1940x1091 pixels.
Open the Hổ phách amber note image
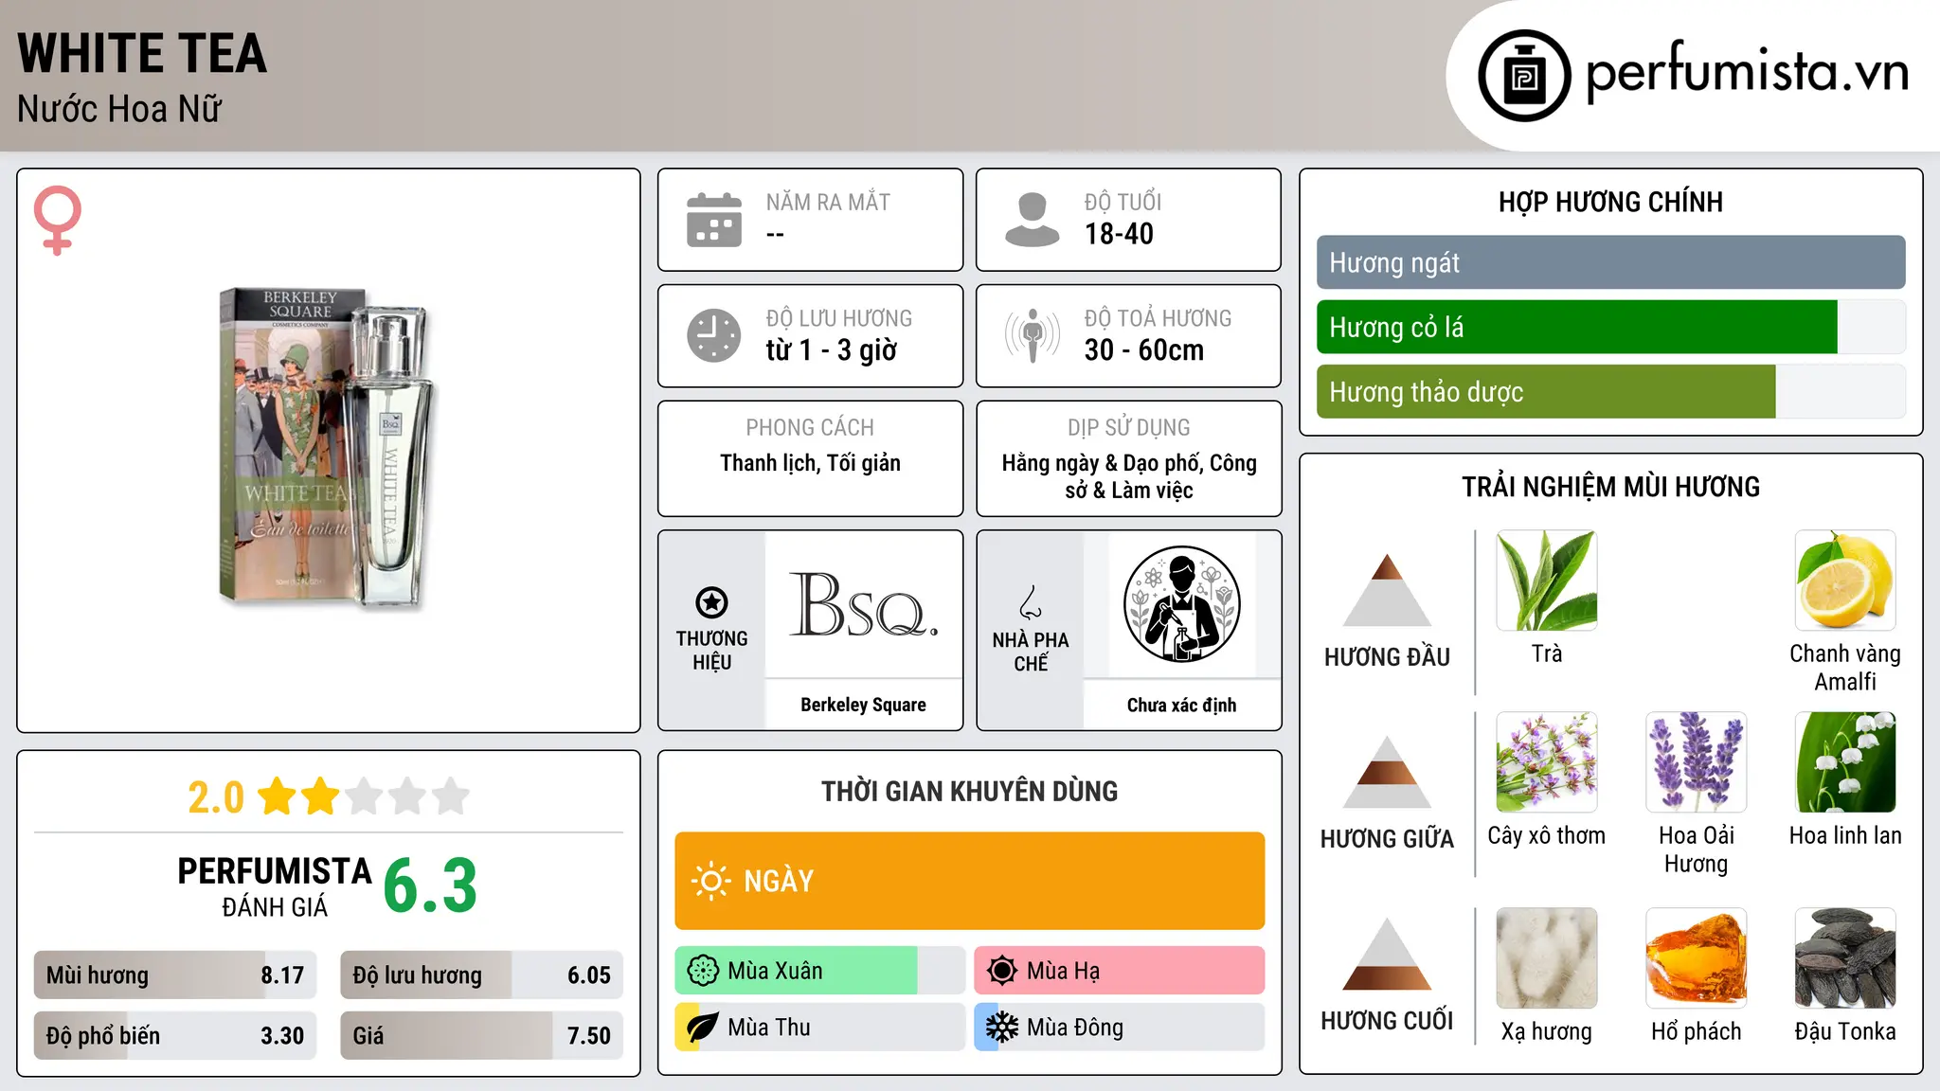[x=1697, y=958]
